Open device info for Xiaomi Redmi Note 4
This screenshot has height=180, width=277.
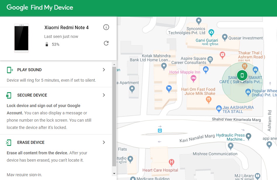click(x=106, y=27)
